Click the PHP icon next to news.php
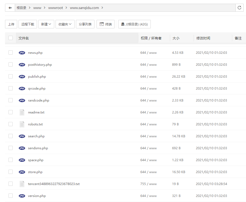The width and height of the screenshot is (246, 202). [x=22, y=53]
